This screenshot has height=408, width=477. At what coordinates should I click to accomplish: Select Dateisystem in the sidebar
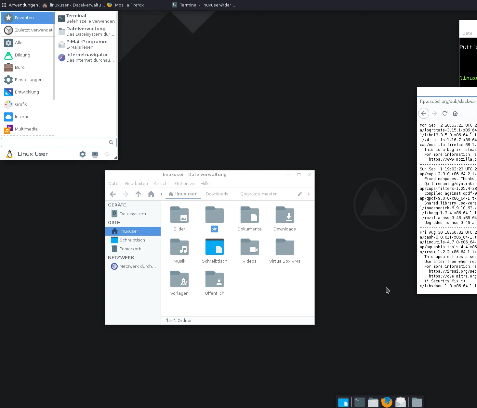[x=133, y=214]
